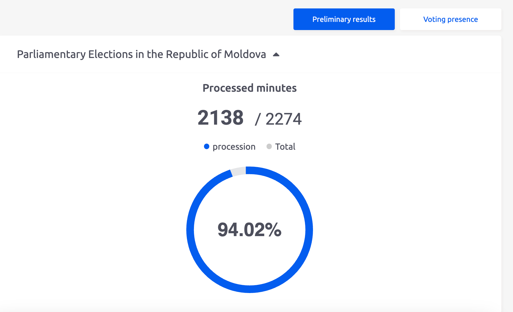Viewport: 513px width, 312px height.
Task: Switch to the Voting presence tab
Action: pos(450,19)
